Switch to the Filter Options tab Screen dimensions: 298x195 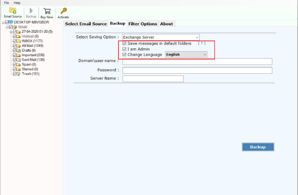pyautogui.click(x=143, y=24)
